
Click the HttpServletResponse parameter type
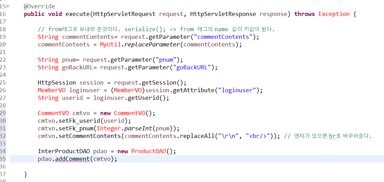click(x=223, y=14)
